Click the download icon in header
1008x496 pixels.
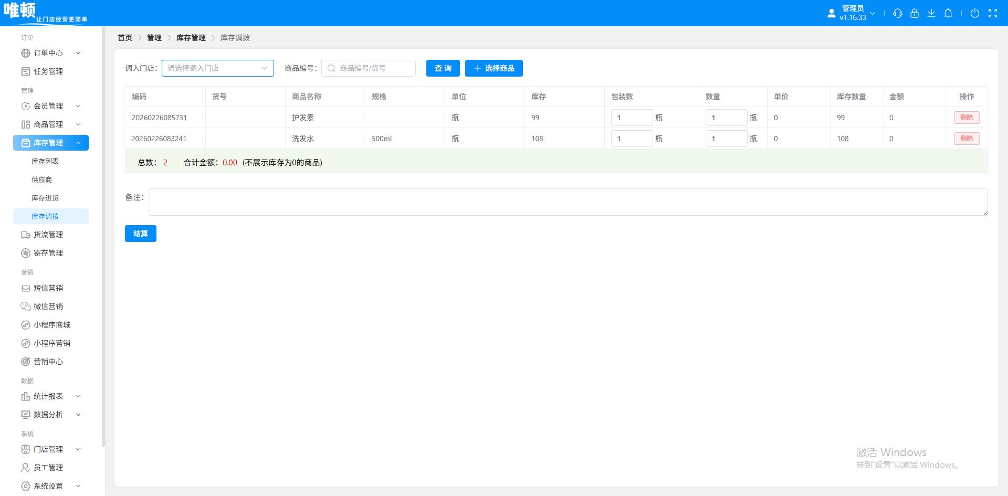(x=931, y=13)
